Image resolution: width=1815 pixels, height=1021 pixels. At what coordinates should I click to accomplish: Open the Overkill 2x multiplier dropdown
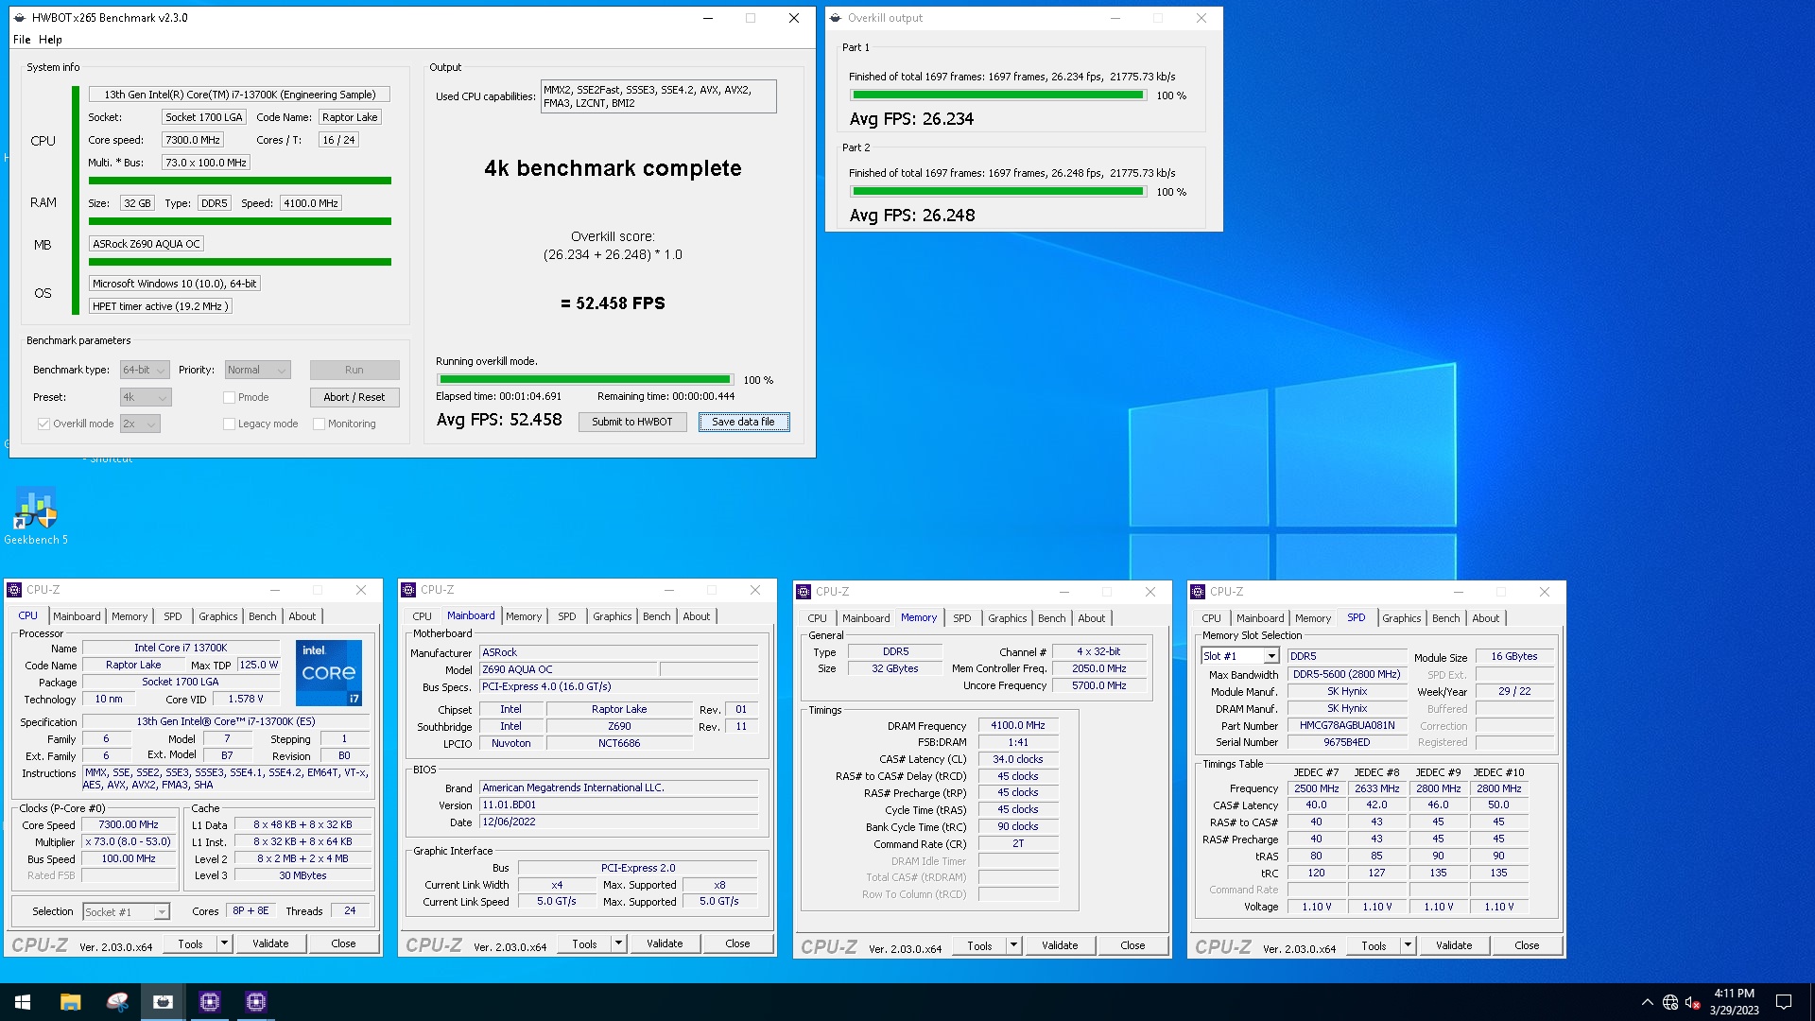[x=140, y=424]
